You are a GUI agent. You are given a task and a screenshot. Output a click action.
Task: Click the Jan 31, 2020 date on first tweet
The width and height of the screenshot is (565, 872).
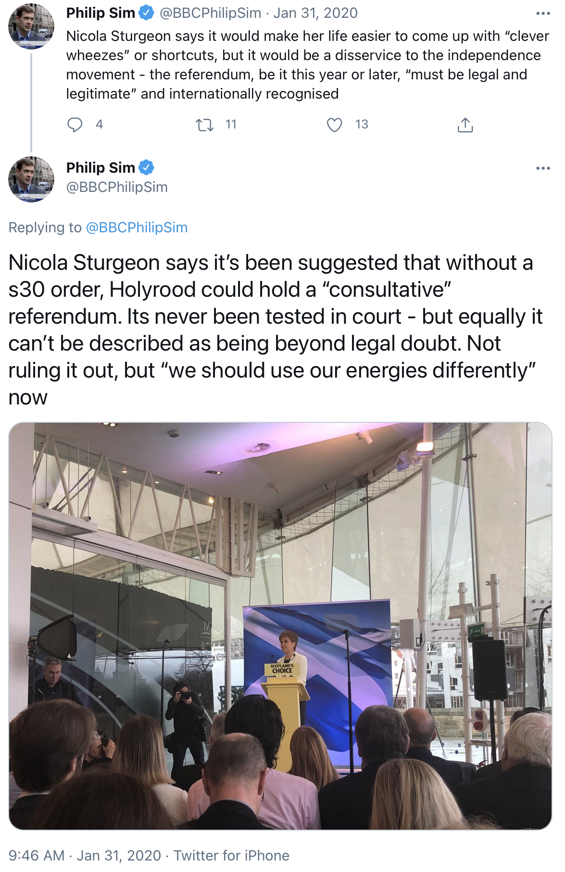315,13
